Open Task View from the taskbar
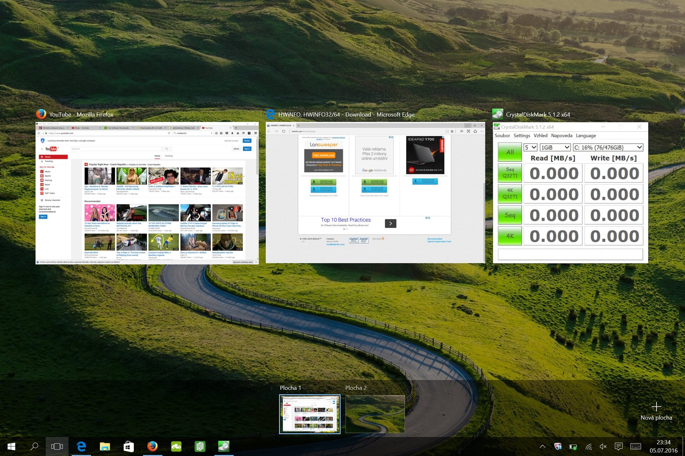 point(57,446)
